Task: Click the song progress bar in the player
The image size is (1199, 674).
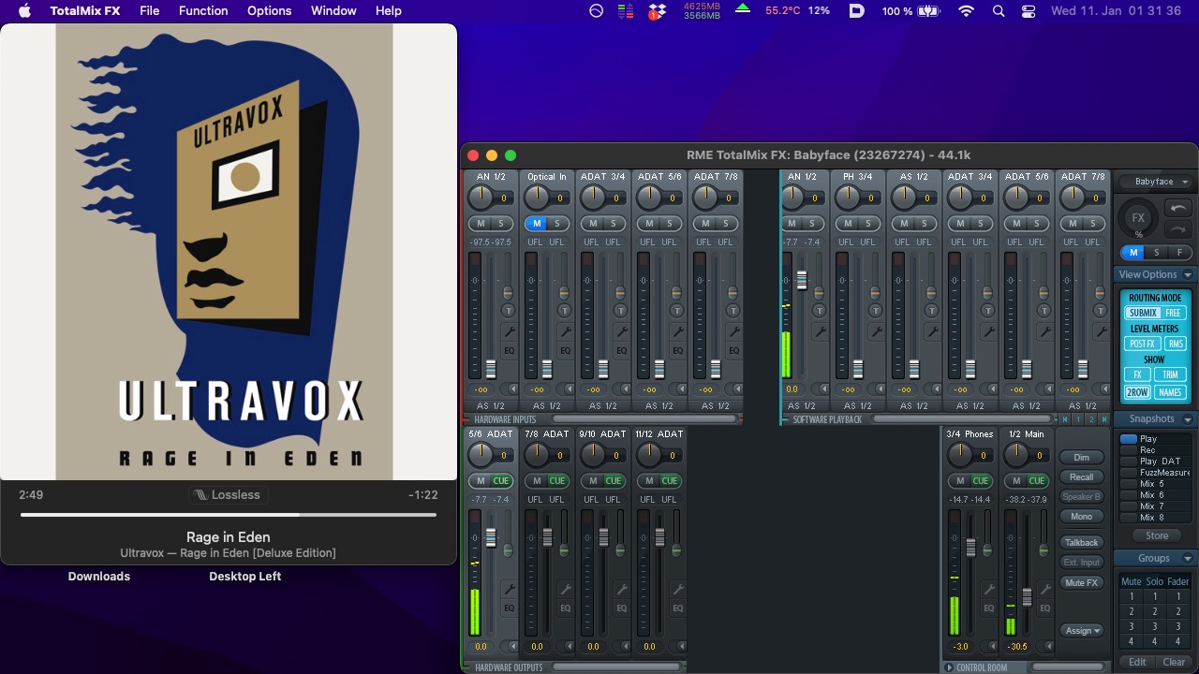Action: pos(229,515)
